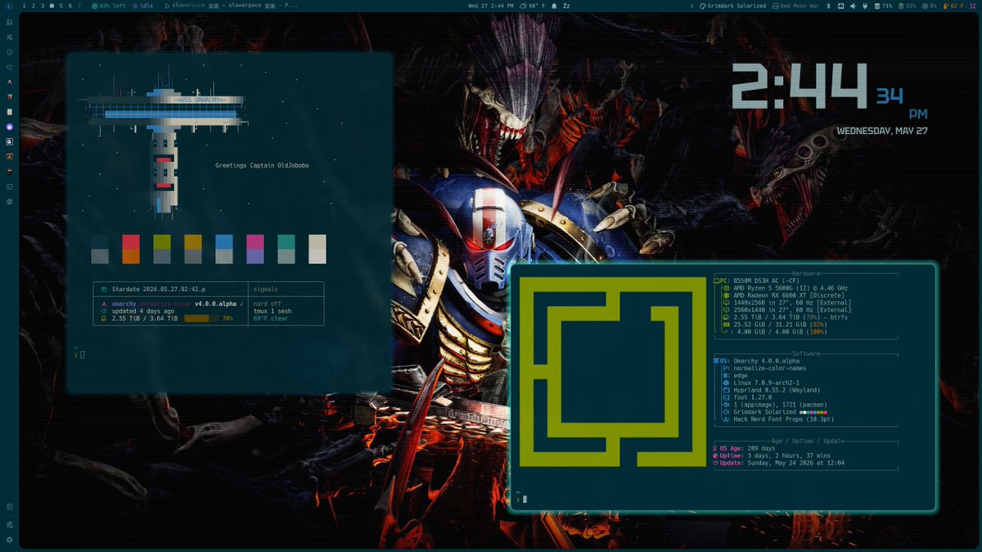
Task: Click 'nord off' in signals column
Action: [268, 303]
